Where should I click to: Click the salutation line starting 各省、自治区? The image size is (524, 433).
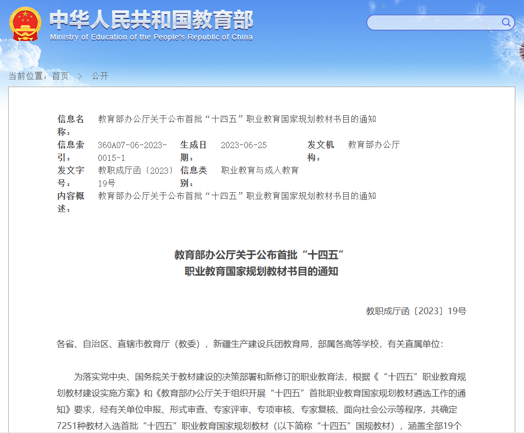click(249, 344)
